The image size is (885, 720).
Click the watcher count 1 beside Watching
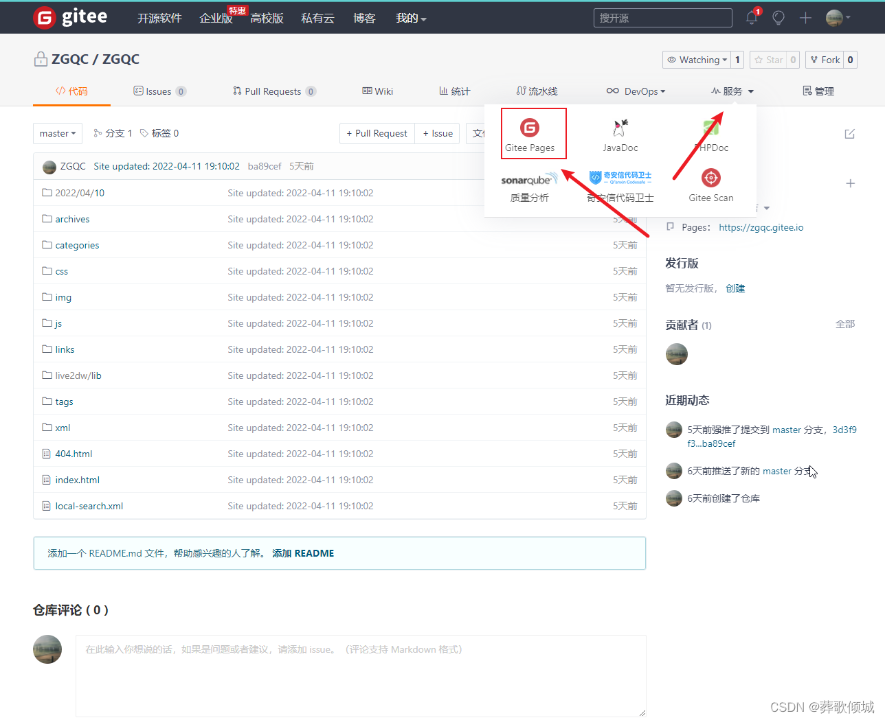tap(737, 60)
